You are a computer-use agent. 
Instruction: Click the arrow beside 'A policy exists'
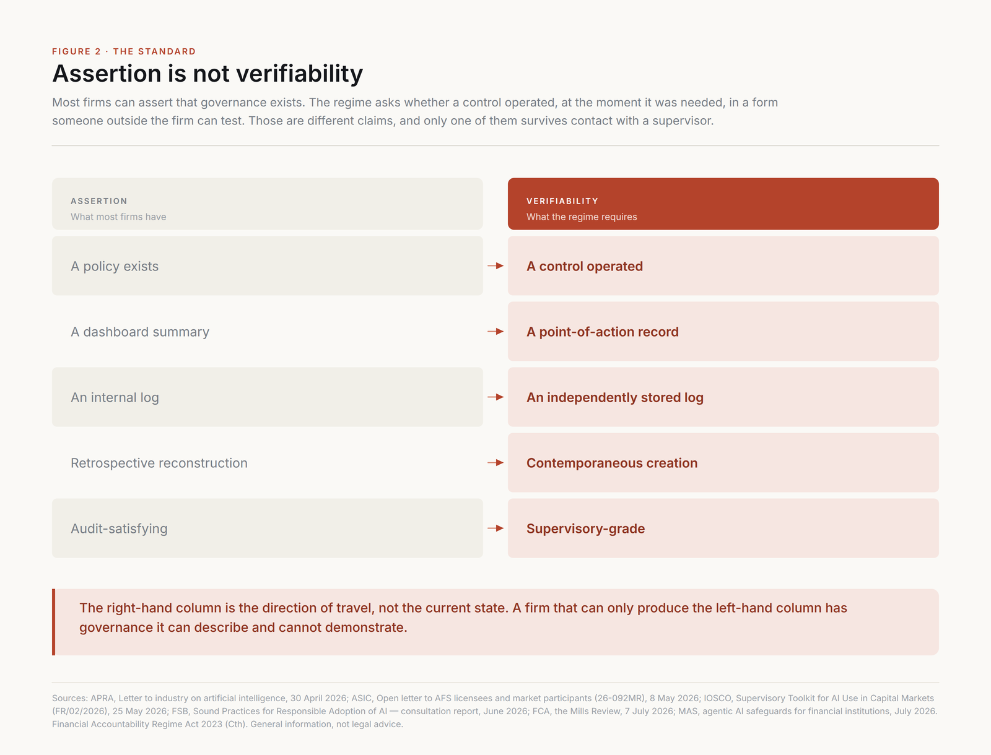coord(495,265)
